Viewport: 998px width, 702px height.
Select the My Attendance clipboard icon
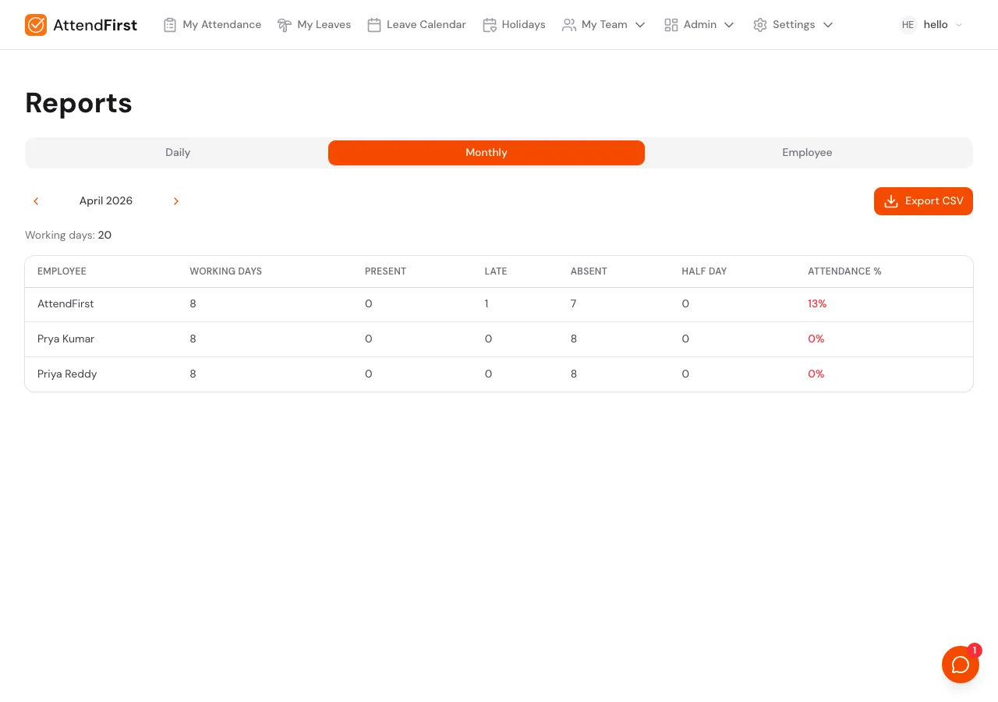tap(170, 24)
